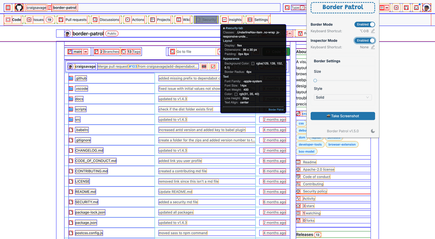Click the issues icon in top header

point(396,8)
